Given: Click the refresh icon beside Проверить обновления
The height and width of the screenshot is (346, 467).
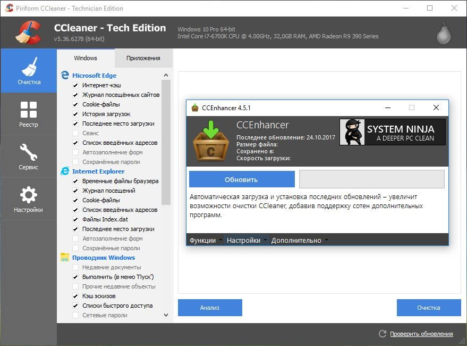Looking at the screenshot, I should [x=383, y=333].
